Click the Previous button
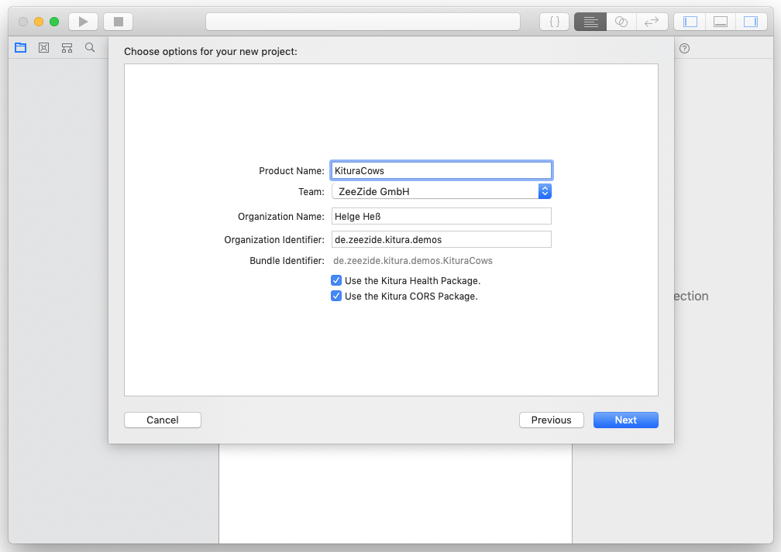The height and width of the screenshot is (552, 781). 552,420
